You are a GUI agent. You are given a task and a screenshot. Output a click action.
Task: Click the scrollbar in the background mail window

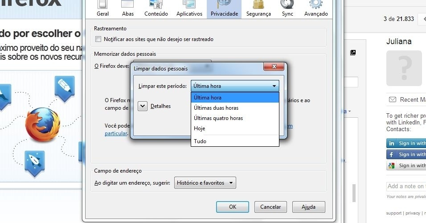coord(354,193)
